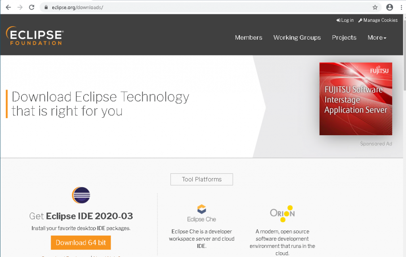The height and width of the screenshot is (257, 406).
Task: Open the Members menu item
Action: [249, 38]
